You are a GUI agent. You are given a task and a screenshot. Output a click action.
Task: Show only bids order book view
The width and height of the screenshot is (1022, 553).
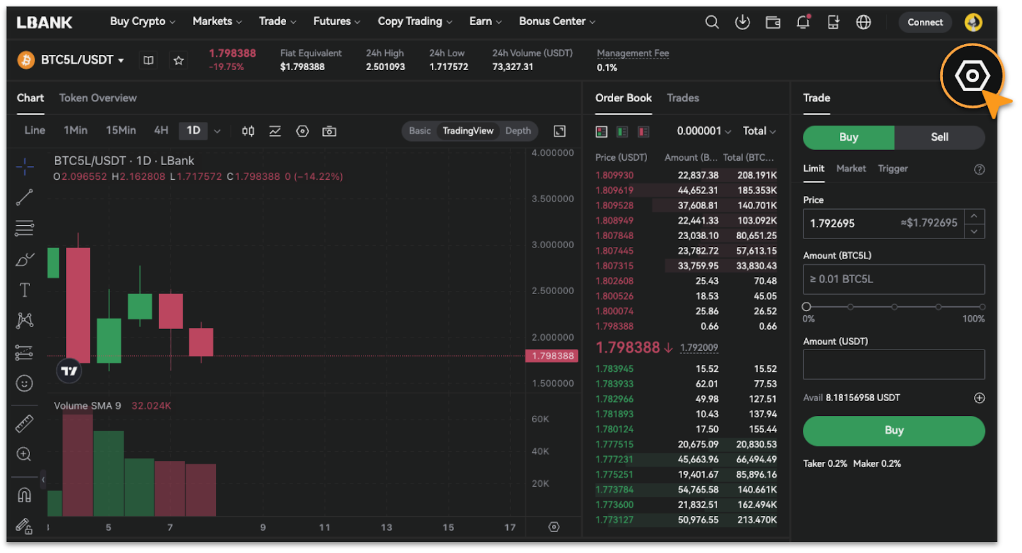point(622,131)
